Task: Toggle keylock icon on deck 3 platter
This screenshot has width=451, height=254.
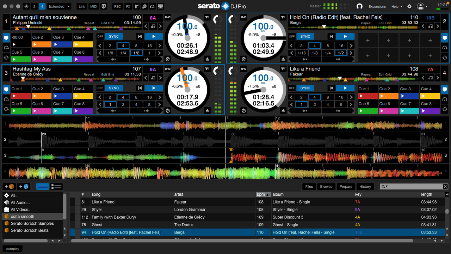Action: [x=167, y=68]
